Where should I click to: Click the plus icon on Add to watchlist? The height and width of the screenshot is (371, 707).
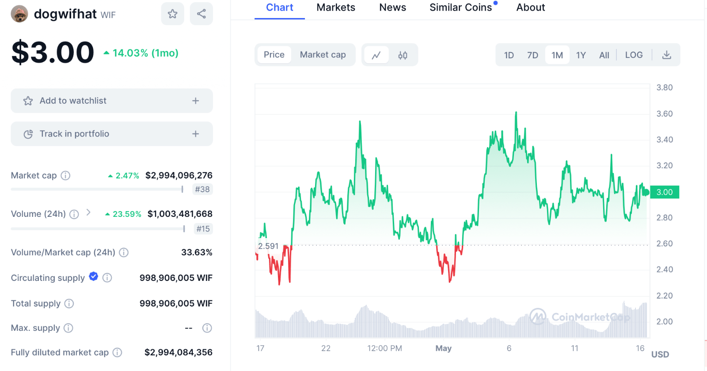click(x=196, y=101)
